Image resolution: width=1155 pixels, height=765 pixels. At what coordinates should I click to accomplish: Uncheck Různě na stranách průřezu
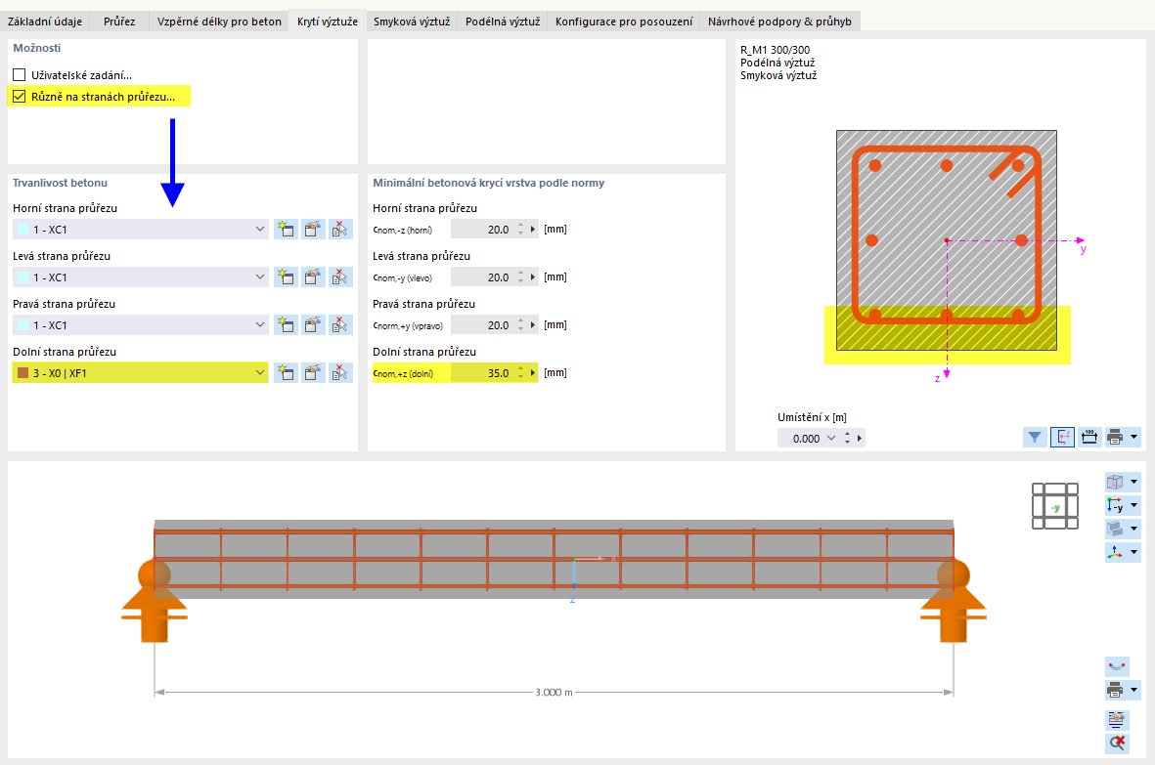tap(20, 97)
